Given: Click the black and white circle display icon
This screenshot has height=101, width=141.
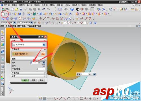Looking at the screenshot, I should click(x=78, y=9).
